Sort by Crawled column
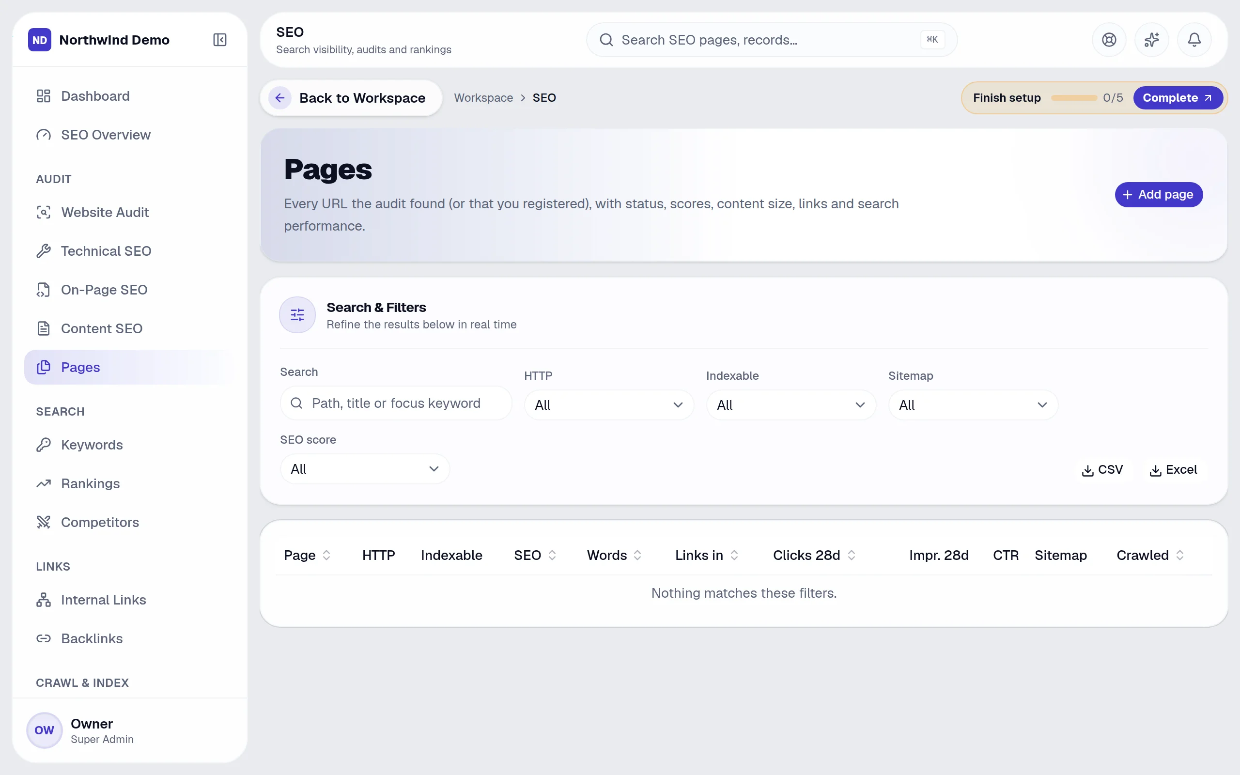Image resolution: width=1240 pixels, height=775 pixels. tap(1150, 555)
